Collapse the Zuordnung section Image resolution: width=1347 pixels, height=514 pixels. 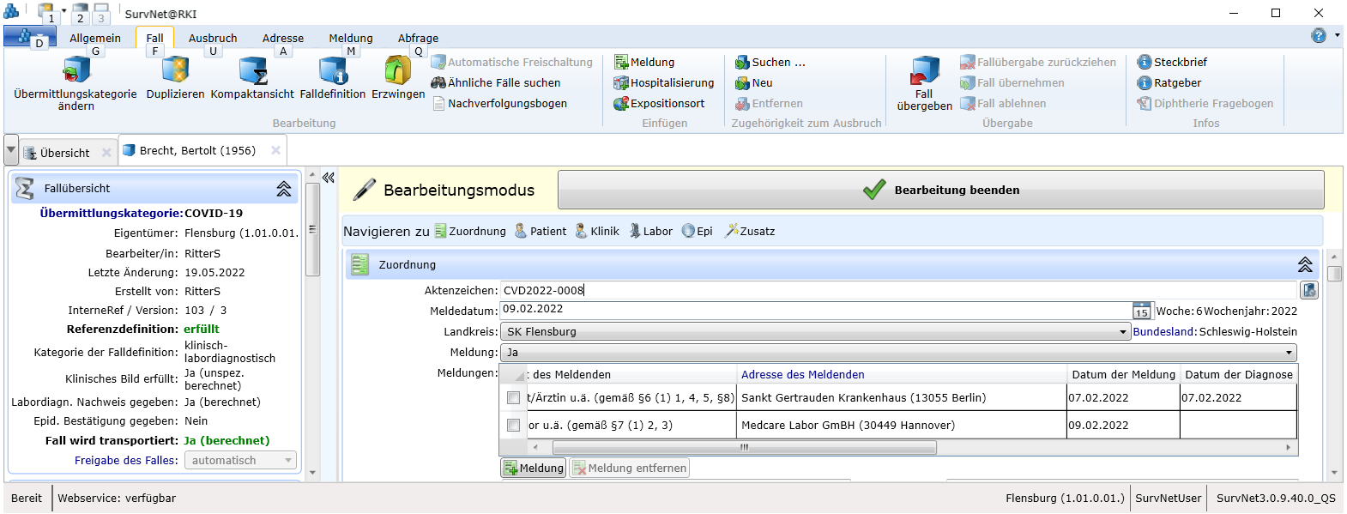click(1304, 265)
